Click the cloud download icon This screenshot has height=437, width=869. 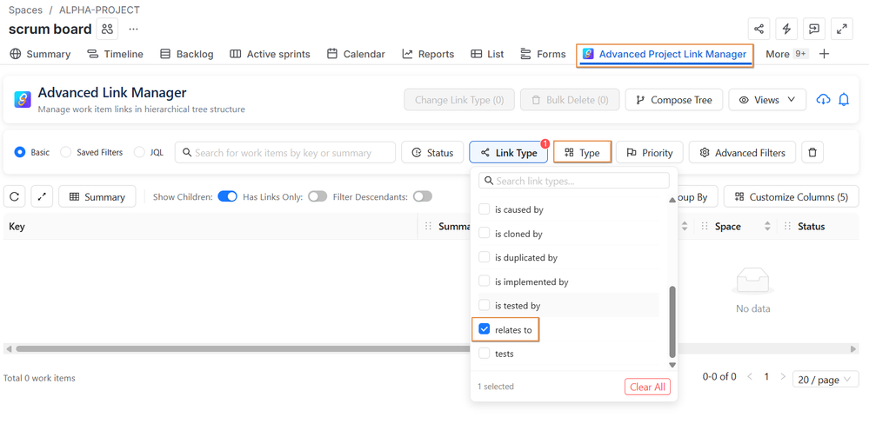pos(823,100)
